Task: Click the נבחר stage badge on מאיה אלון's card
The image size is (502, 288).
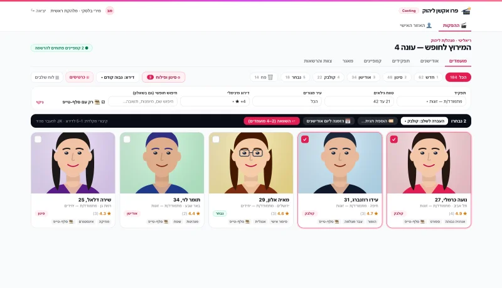Action: (x=220, y=213)
